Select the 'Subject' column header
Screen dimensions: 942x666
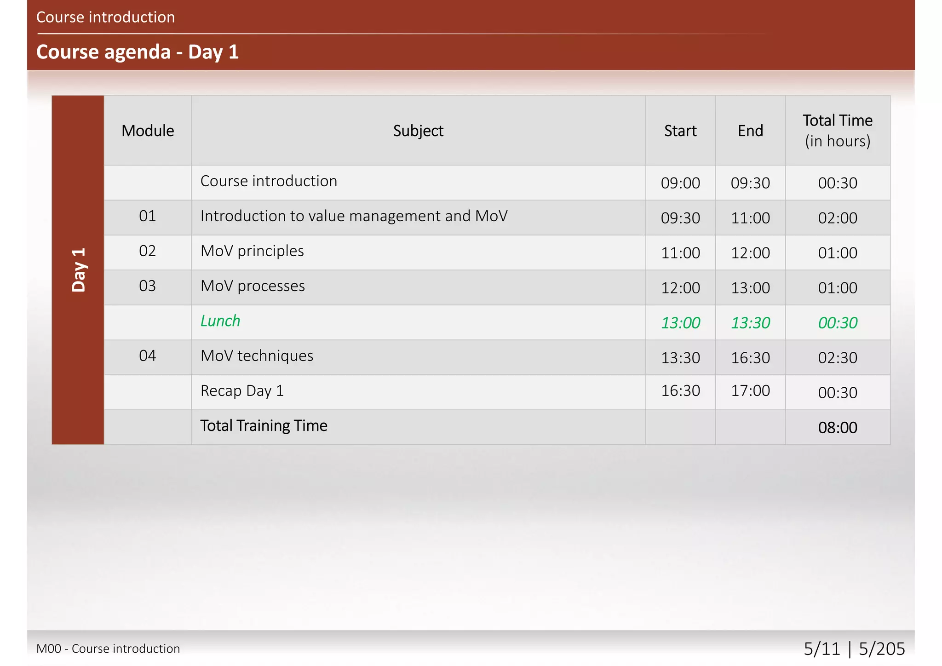[418, 131]
